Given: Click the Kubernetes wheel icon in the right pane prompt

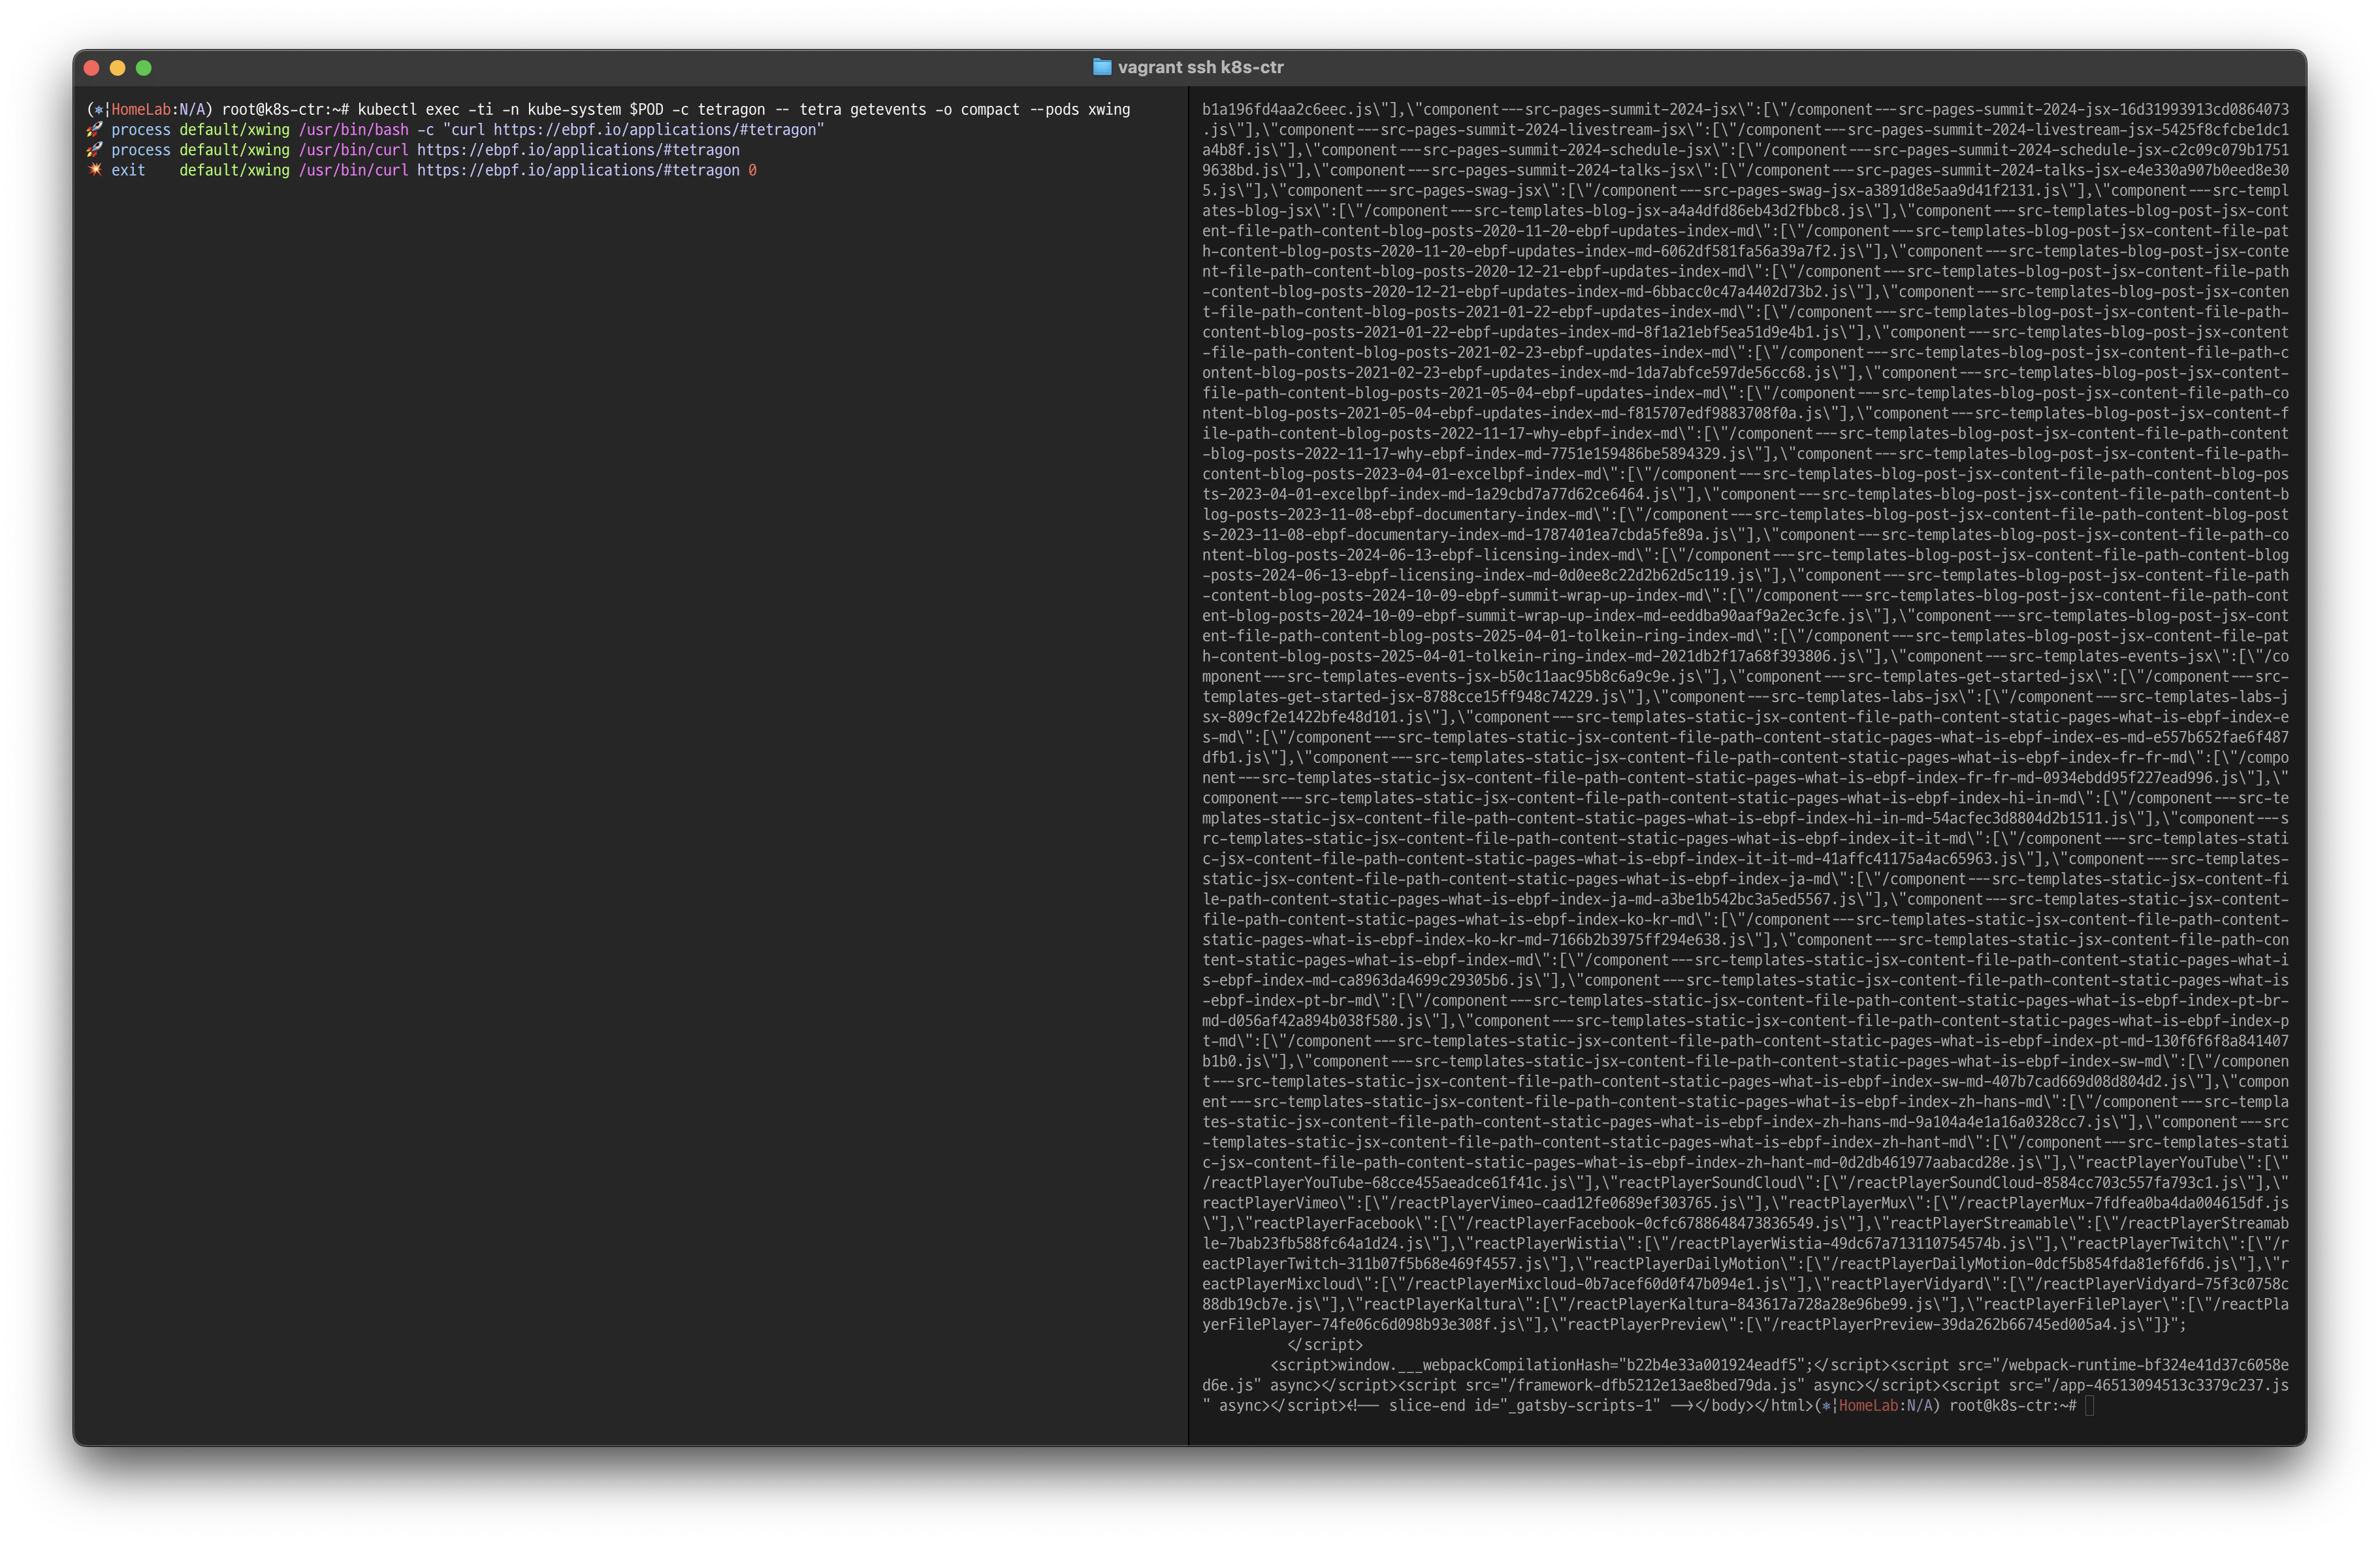Looking at the screenshot, I should 1827,1406.
